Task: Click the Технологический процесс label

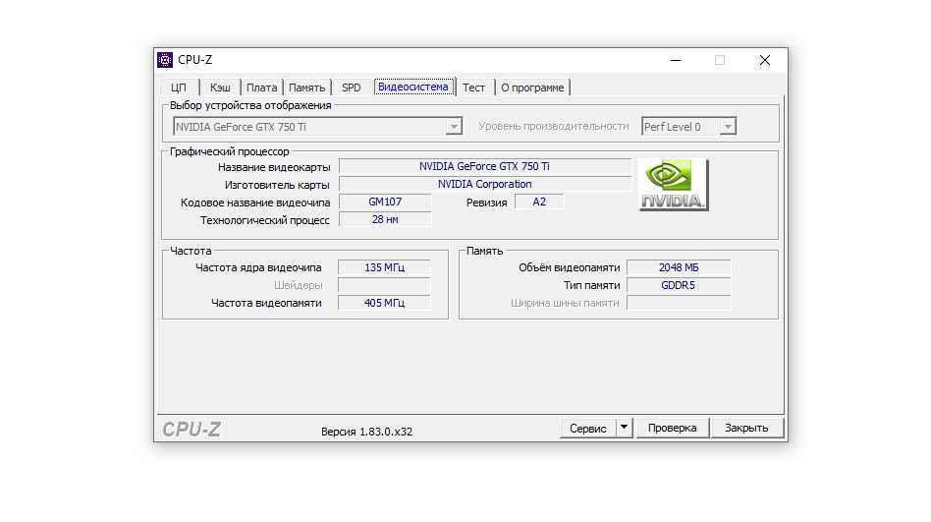Action: click(265, 220)
